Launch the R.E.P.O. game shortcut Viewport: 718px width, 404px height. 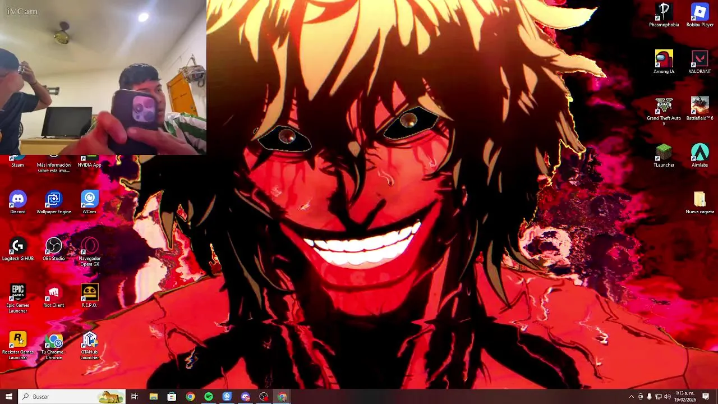(x=90, y=296)
